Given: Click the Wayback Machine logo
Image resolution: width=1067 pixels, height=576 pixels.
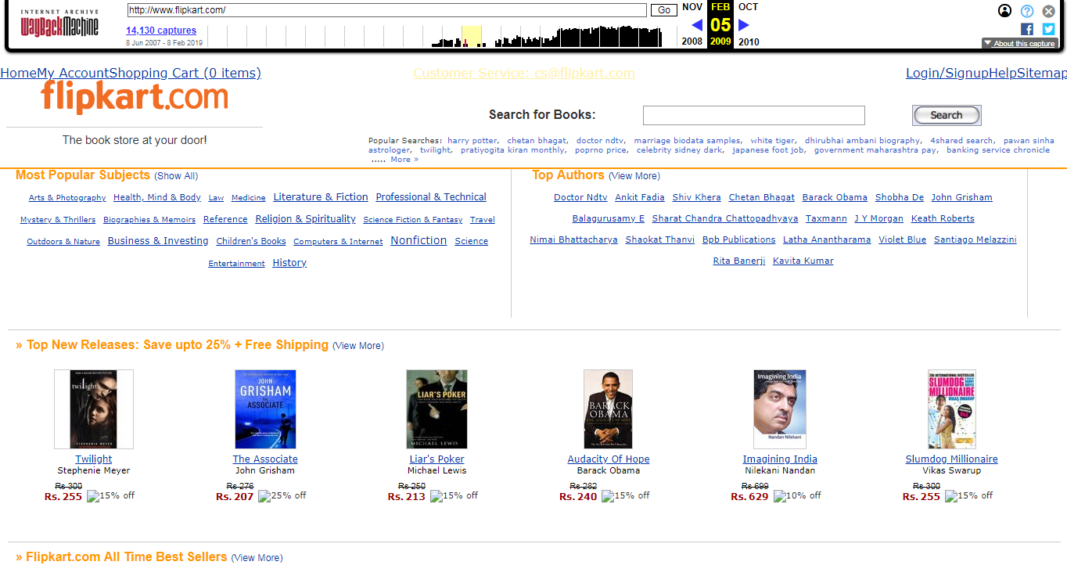Looking at the screenshot, I should (x=59, y=25).
